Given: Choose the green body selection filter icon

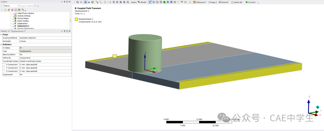Looking at the screenshot, I should tap(164, 2).
